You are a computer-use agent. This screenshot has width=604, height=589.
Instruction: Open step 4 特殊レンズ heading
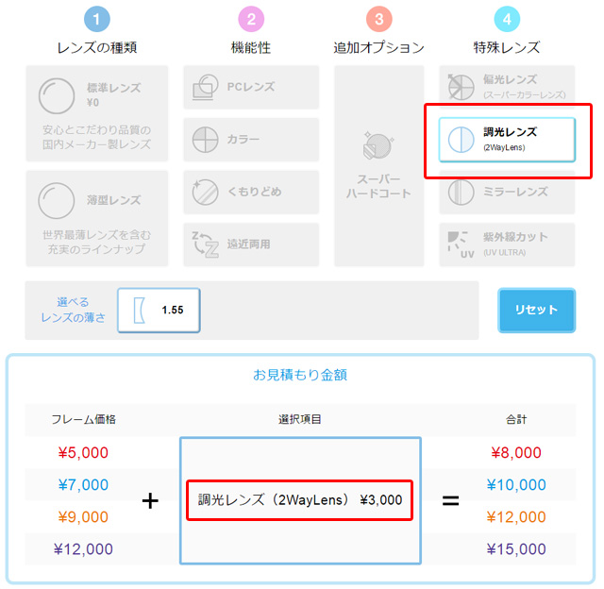point(507,48)
